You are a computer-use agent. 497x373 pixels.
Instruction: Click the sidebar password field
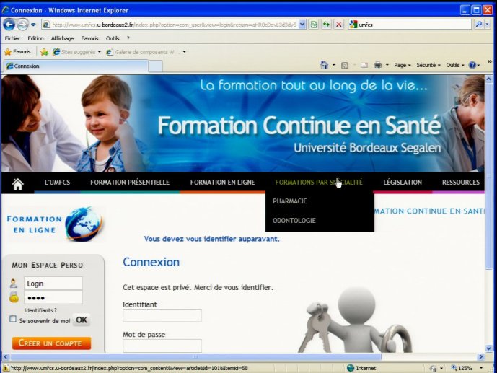53,297
